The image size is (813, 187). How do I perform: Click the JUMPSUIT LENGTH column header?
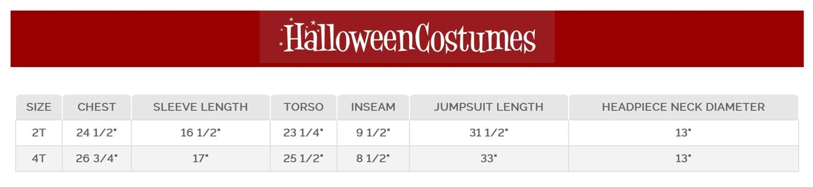pyautogui.click(x=489, y=107)
